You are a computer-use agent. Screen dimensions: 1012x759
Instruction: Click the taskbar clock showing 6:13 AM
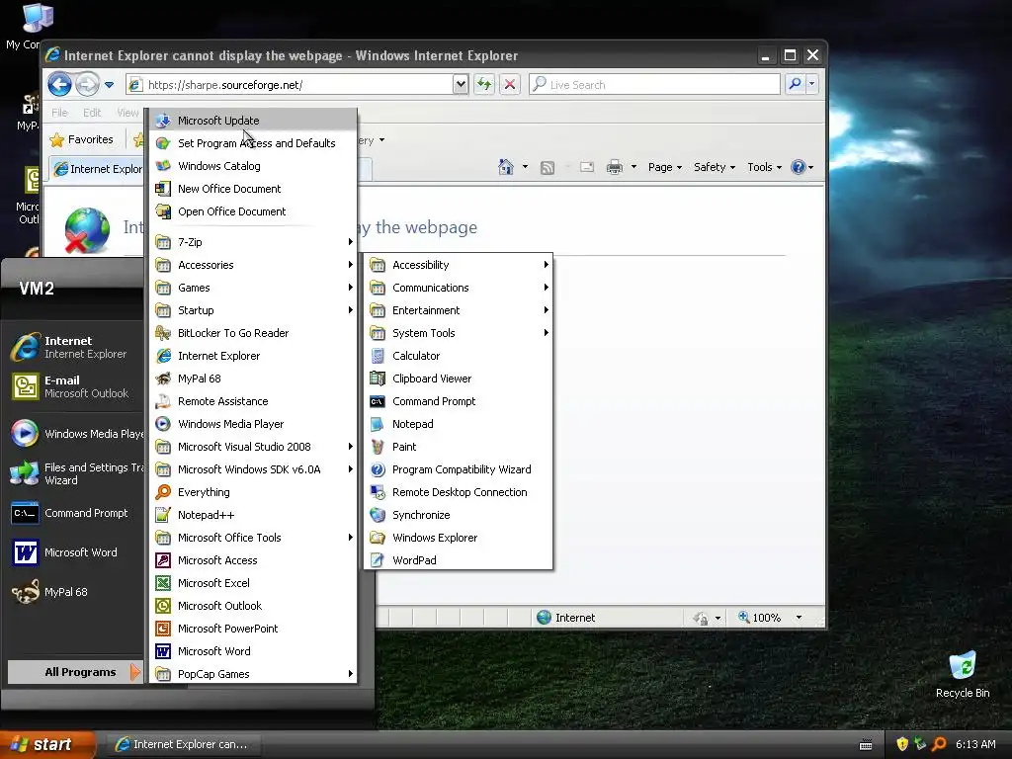(x=975, y=744)
